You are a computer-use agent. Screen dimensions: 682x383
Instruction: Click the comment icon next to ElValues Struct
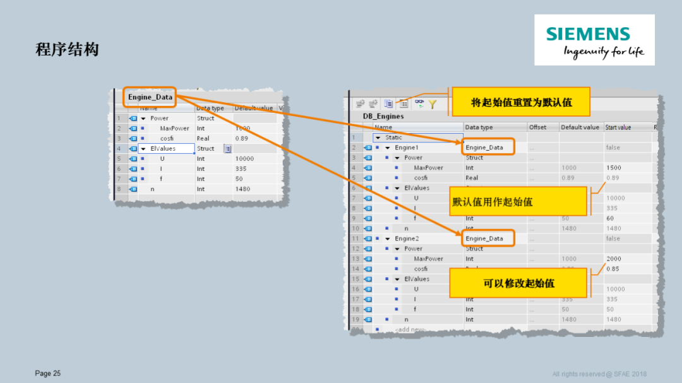[x=227, y=148]
